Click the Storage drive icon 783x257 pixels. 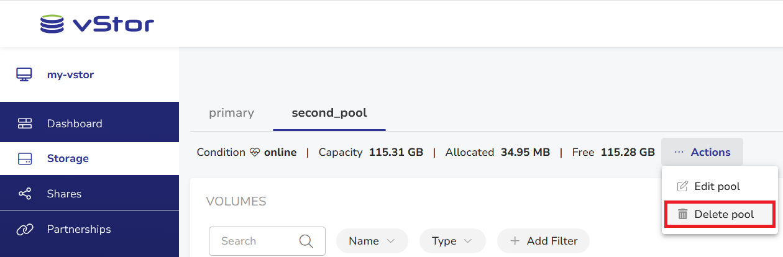pyautogui.click(x=24, y=158)
